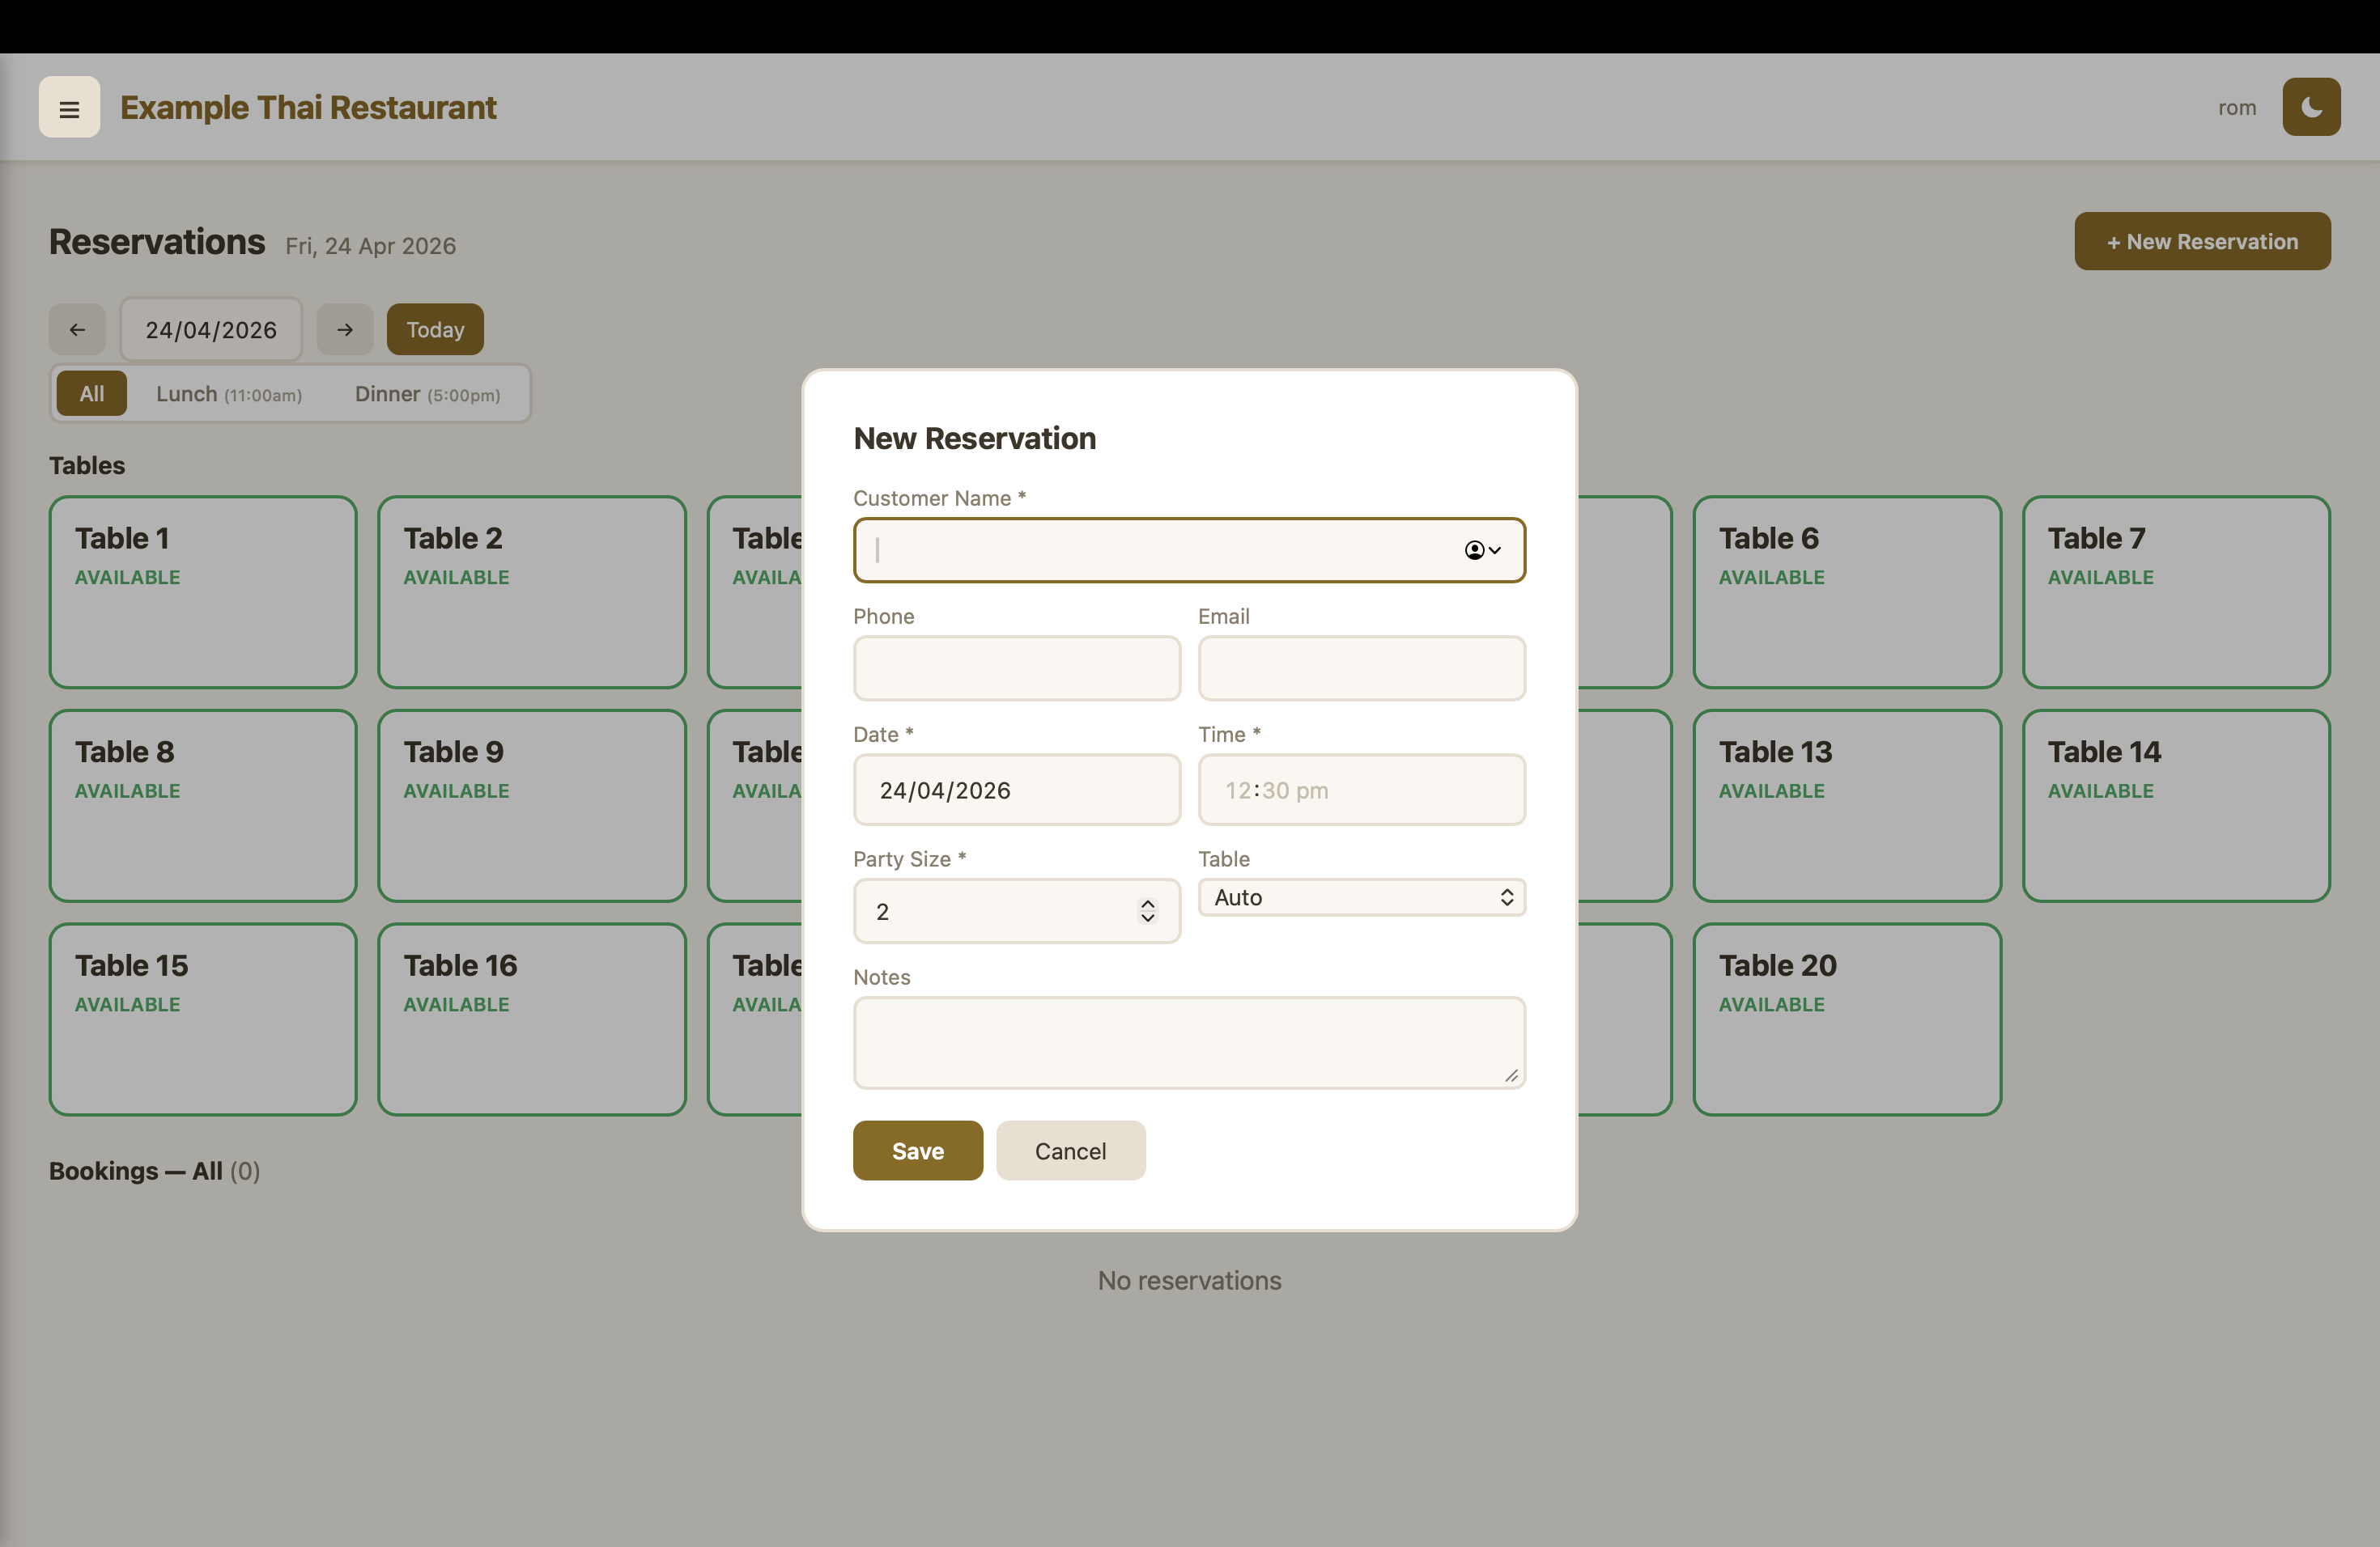The image size is (2380, 1547).
Task: Select the All filter tab
Action: tap(92, 394)
